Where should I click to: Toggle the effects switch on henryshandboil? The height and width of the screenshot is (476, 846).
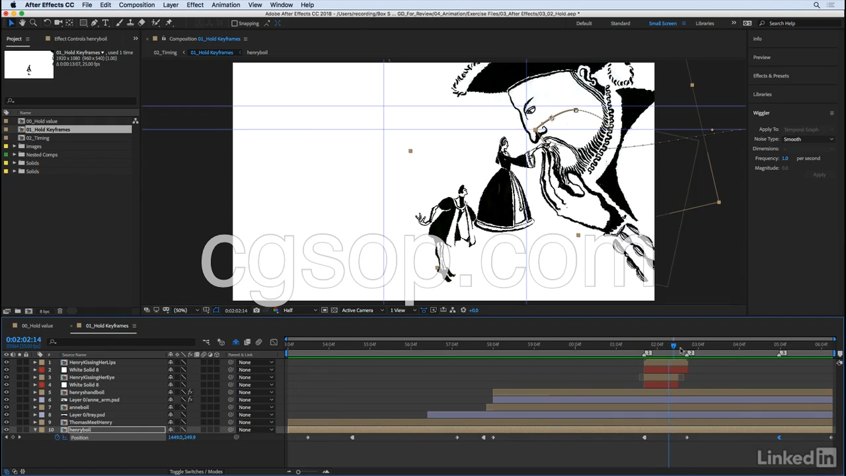(x=190, y=392)
